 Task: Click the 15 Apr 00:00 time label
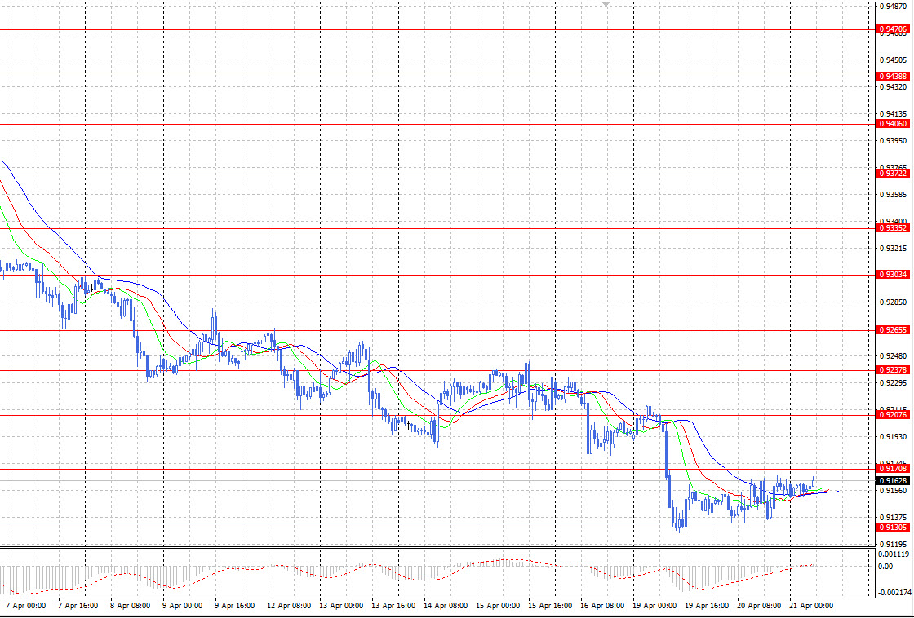pyautogui.click(x=498, y=606)
